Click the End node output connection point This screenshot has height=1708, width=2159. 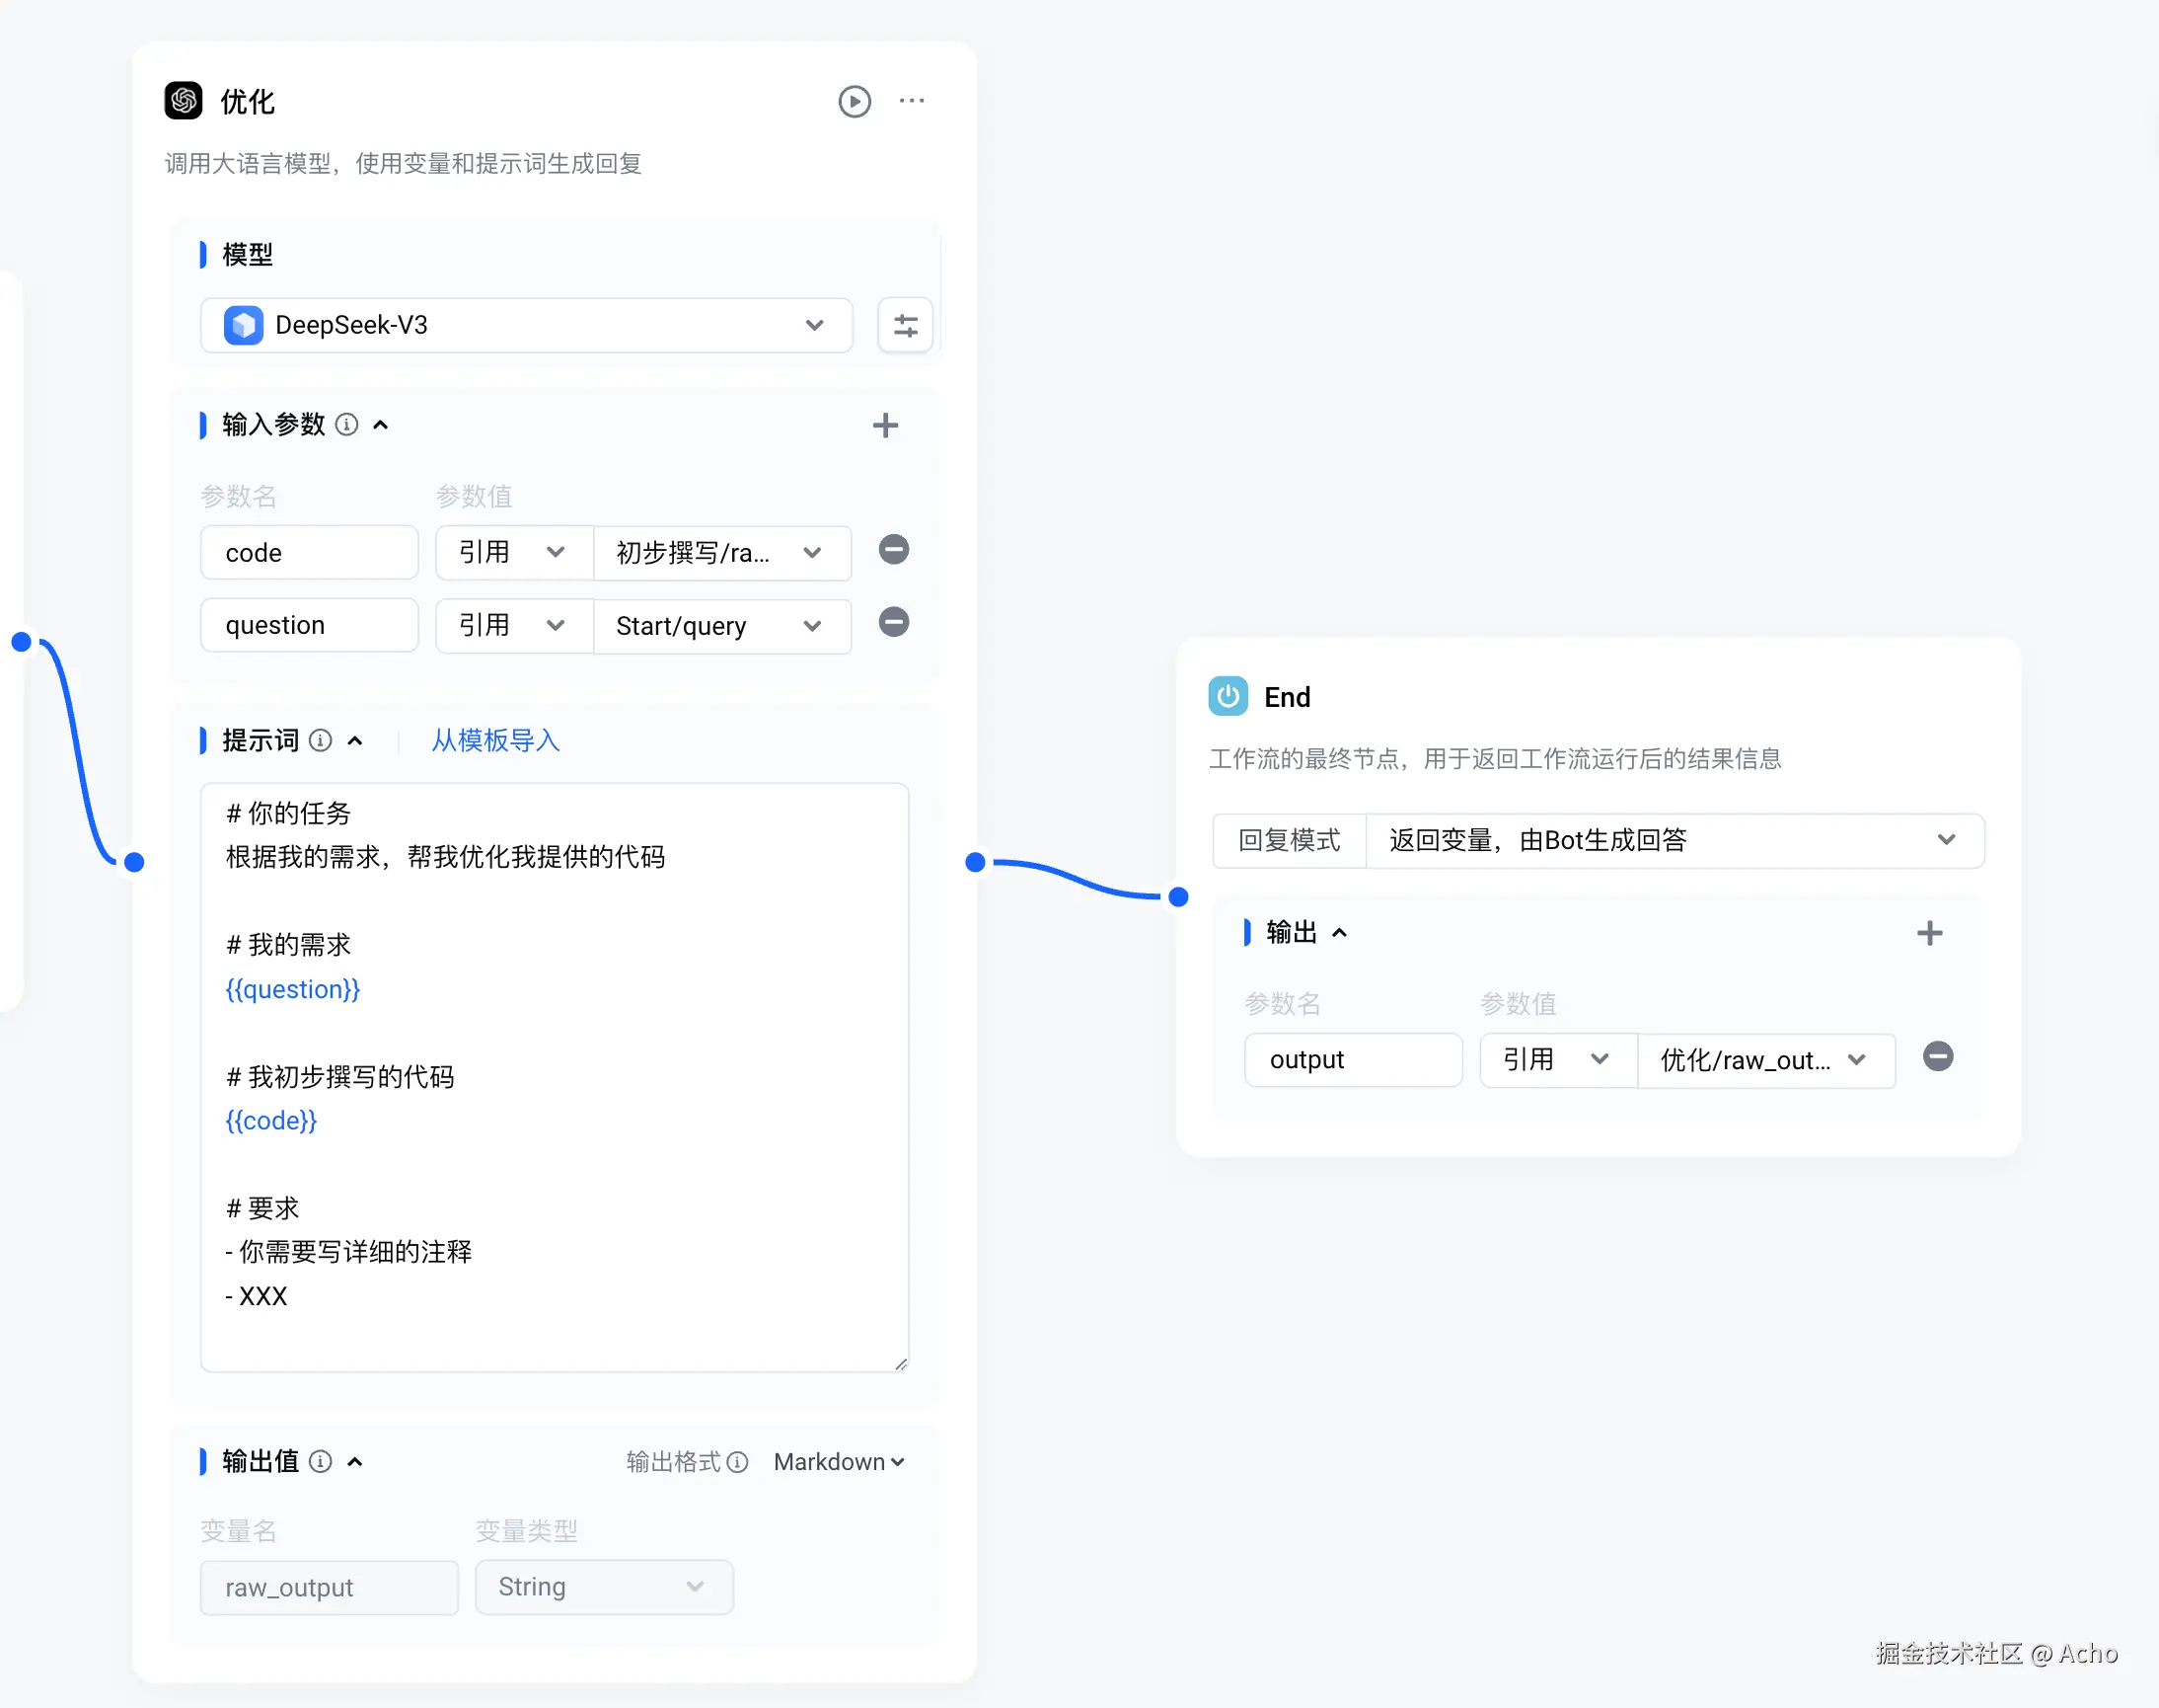pos(1177,897)
